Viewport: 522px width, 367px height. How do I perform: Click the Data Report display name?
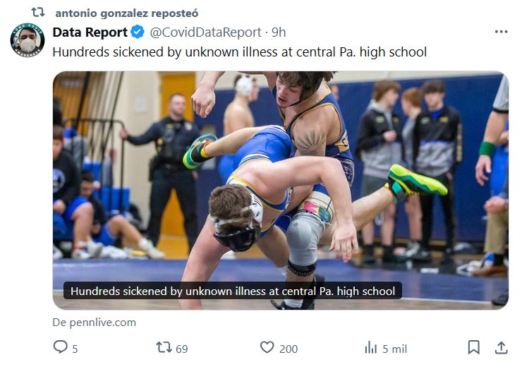tap(90, 32)
